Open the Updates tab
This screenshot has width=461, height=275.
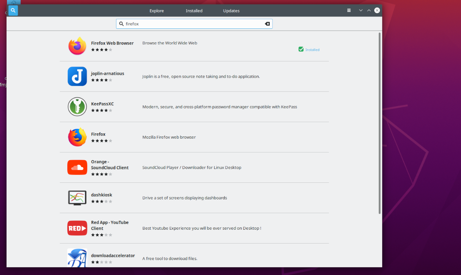pyautogui.click(x=231, y=10)
